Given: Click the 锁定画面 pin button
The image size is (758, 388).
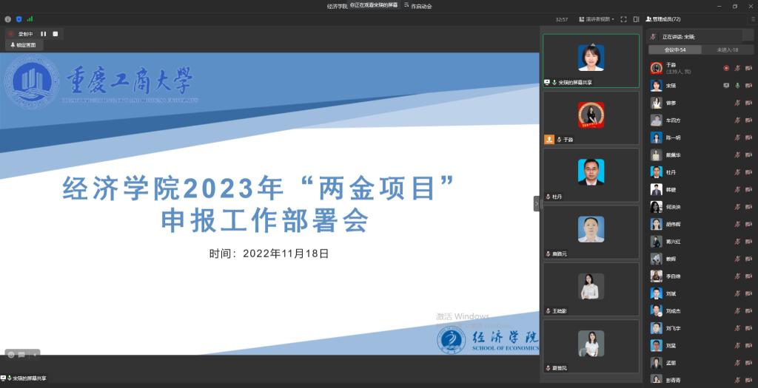Looking at the screenshot, I should 23,45.
